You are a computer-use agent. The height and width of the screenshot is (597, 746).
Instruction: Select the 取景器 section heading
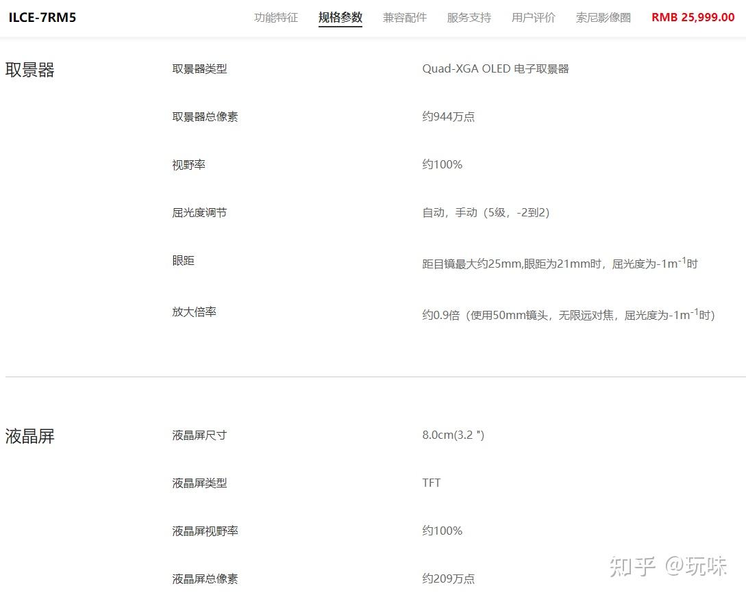(29, 70)
